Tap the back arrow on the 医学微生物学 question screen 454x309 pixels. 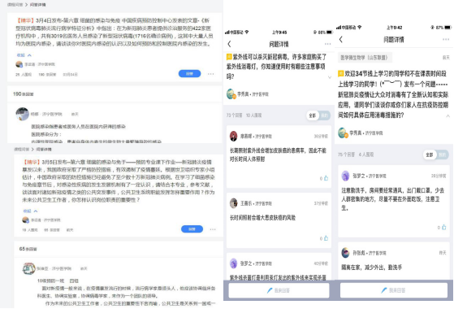pyautogui.click(x=341, y=39)
